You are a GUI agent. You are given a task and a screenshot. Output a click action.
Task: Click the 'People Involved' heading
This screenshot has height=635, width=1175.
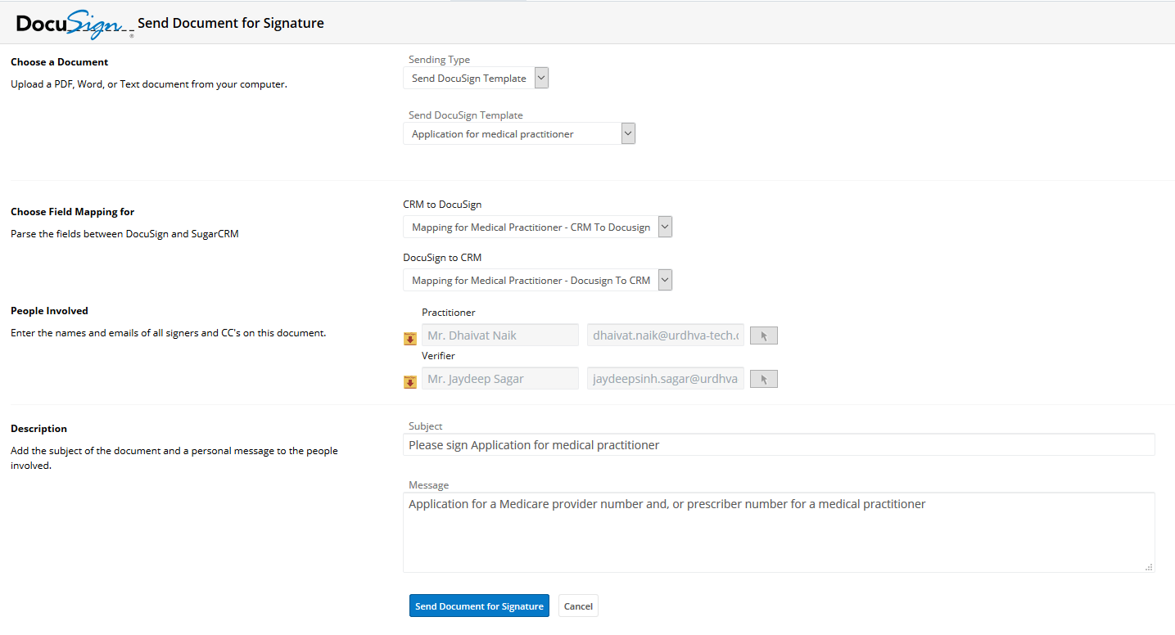pos(50,311)
